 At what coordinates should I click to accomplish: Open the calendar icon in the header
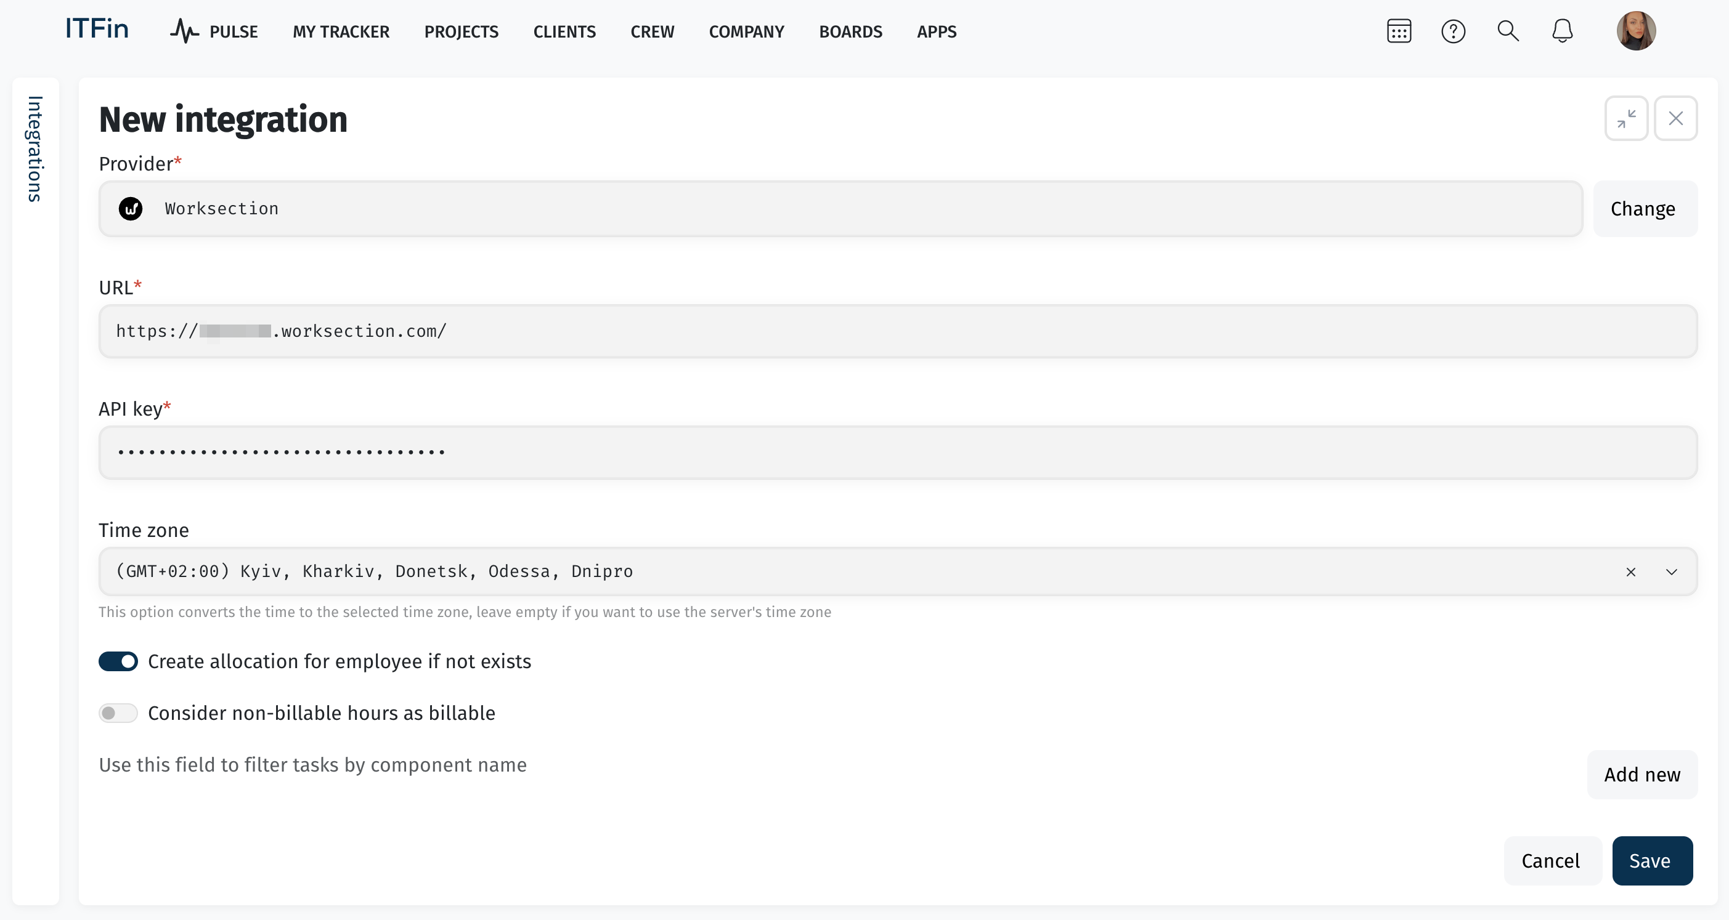pos(1399,31)
